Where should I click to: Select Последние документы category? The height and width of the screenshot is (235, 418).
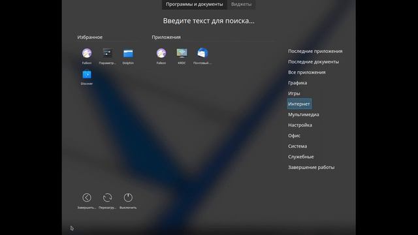pos(313,62)
